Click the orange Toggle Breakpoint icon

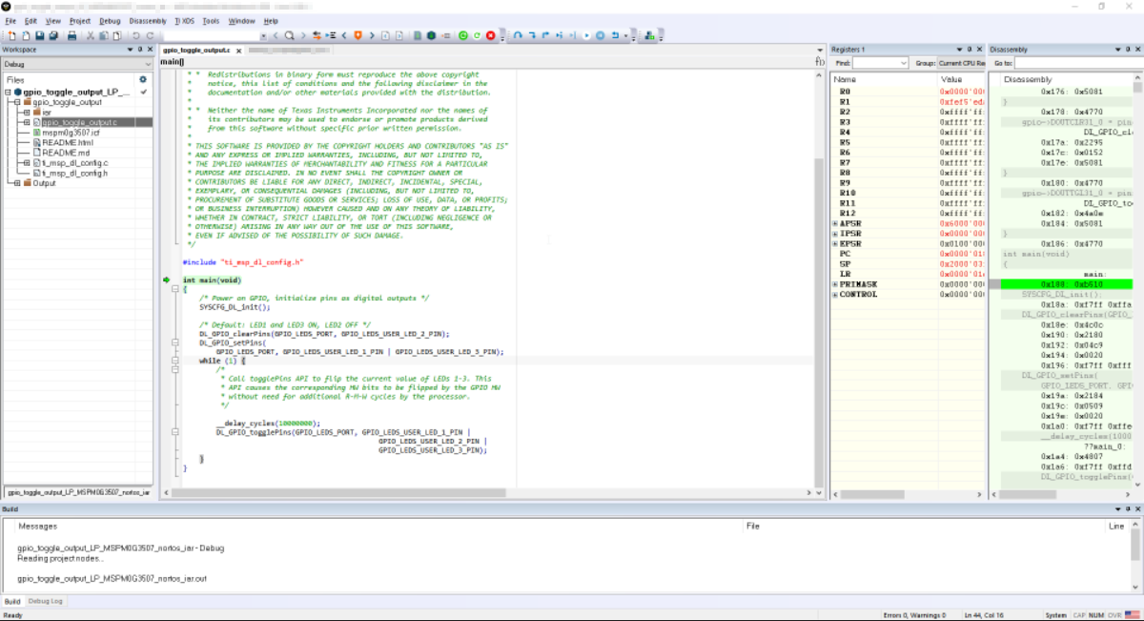tap(358, 35)
